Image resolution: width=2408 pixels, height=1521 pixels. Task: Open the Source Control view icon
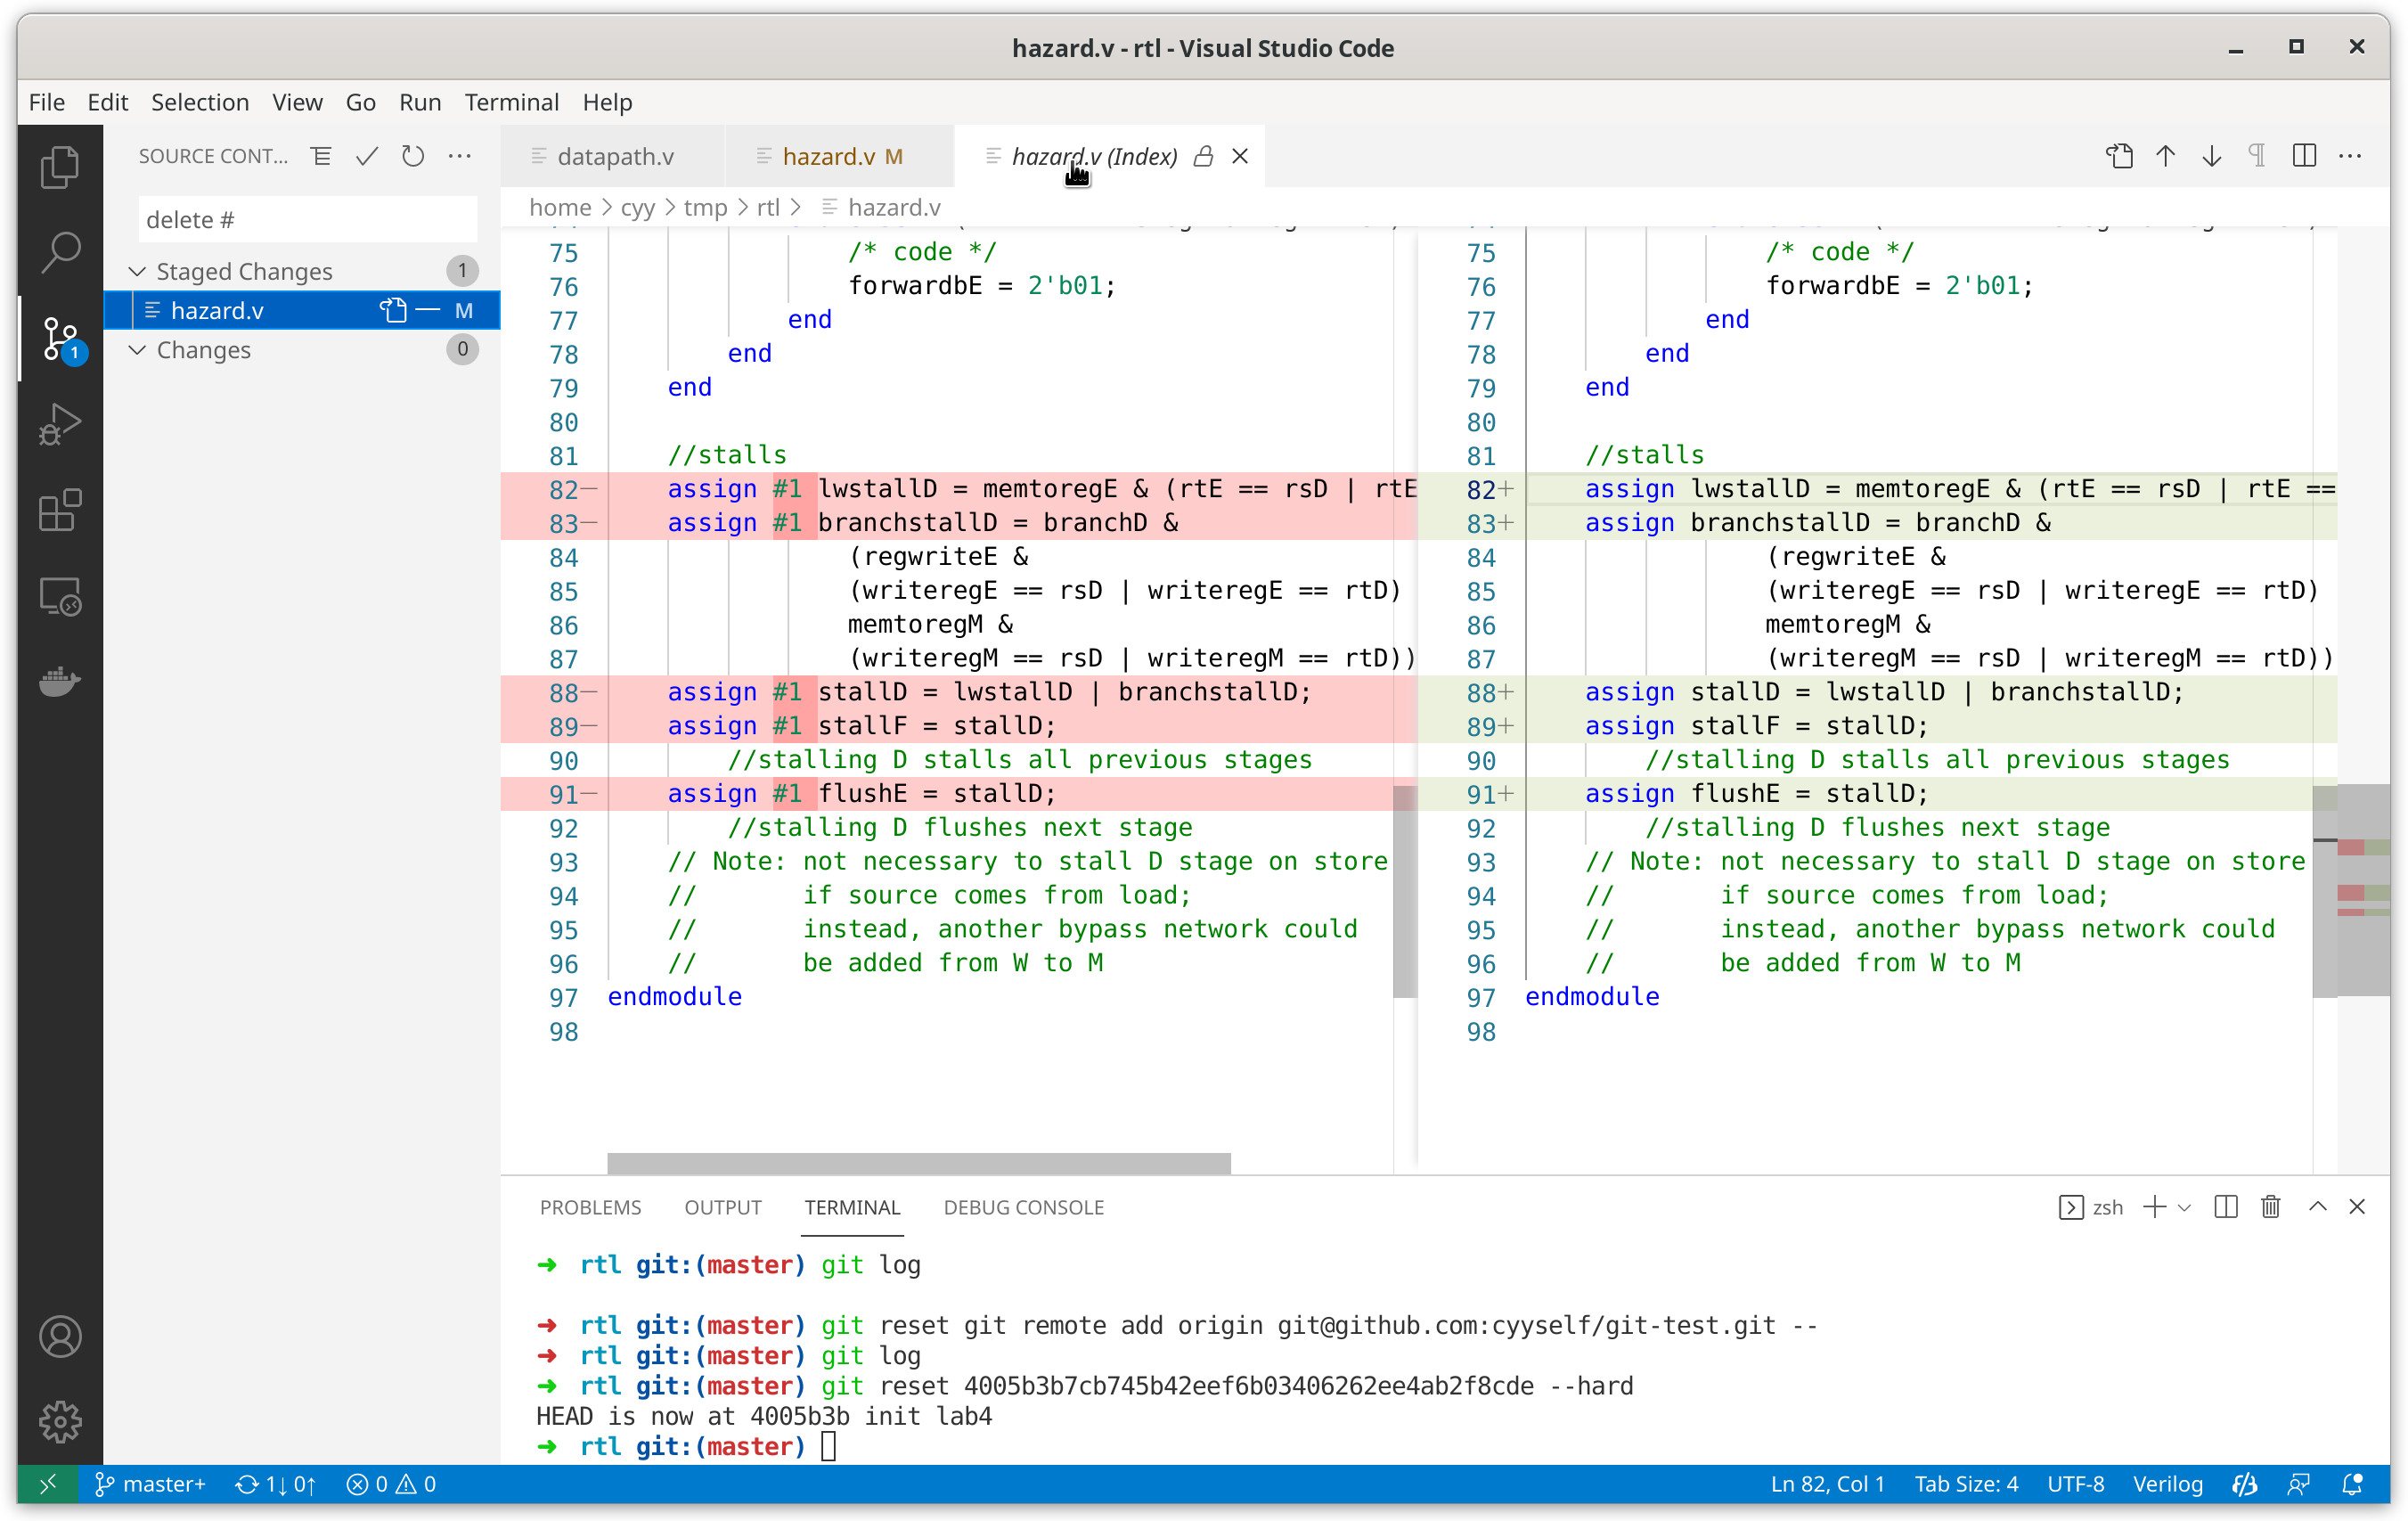click(60, 338)
